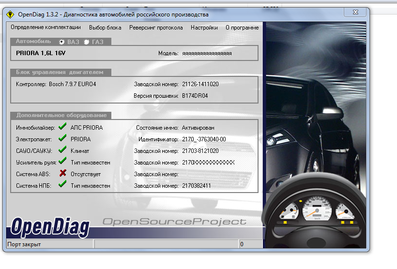Image resolution: width=397 pixels, height=269 pixels.
Task: Click controller value Bosch 7.9.7 EURO4
Action: 73,84
